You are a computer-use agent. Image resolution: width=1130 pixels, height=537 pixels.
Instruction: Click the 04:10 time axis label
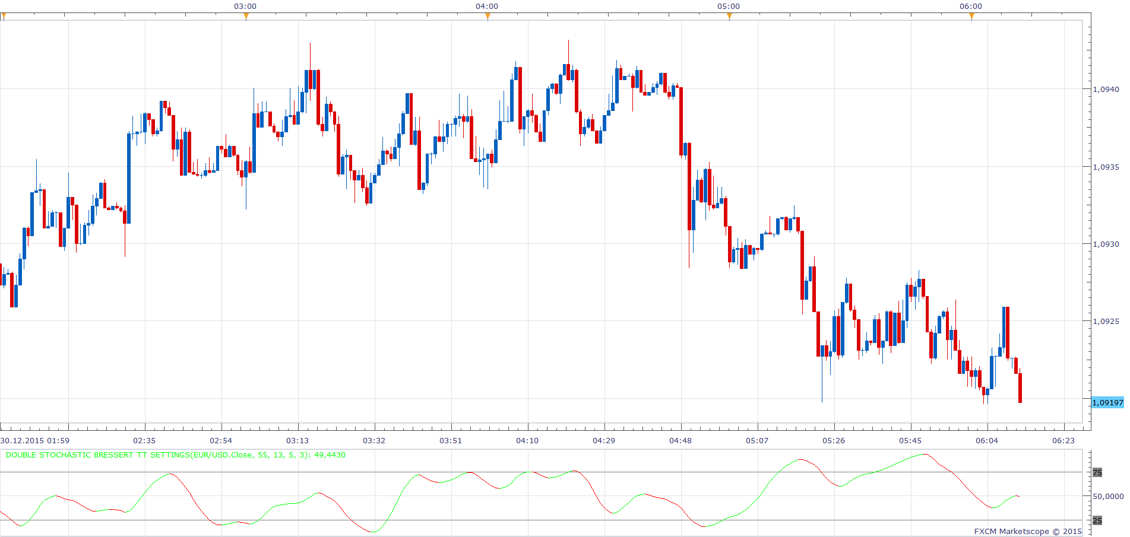coord(527,440)
